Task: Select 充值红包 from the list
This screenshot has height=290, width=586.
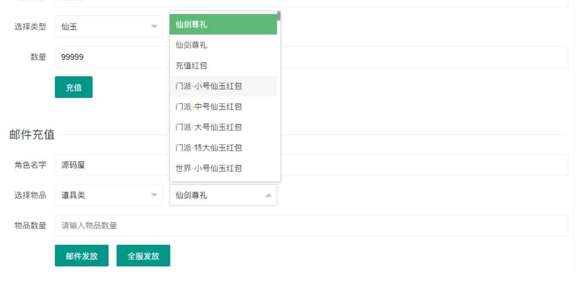Action: (223, 66)
